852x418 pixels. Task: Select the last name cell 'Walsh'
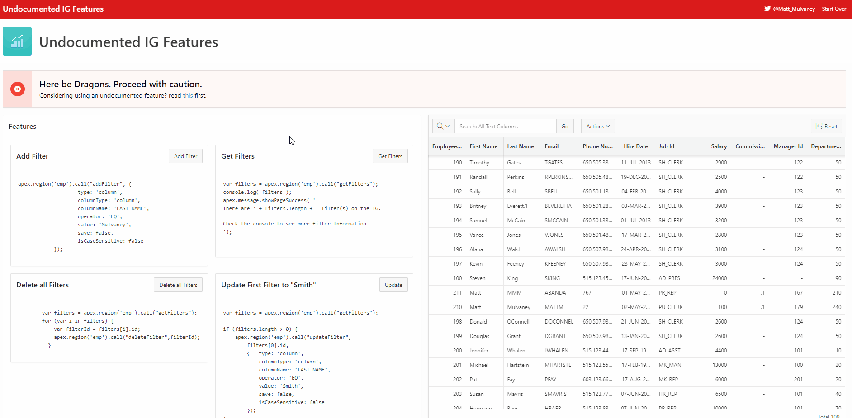pyautogui.click(x=522, y=249)
